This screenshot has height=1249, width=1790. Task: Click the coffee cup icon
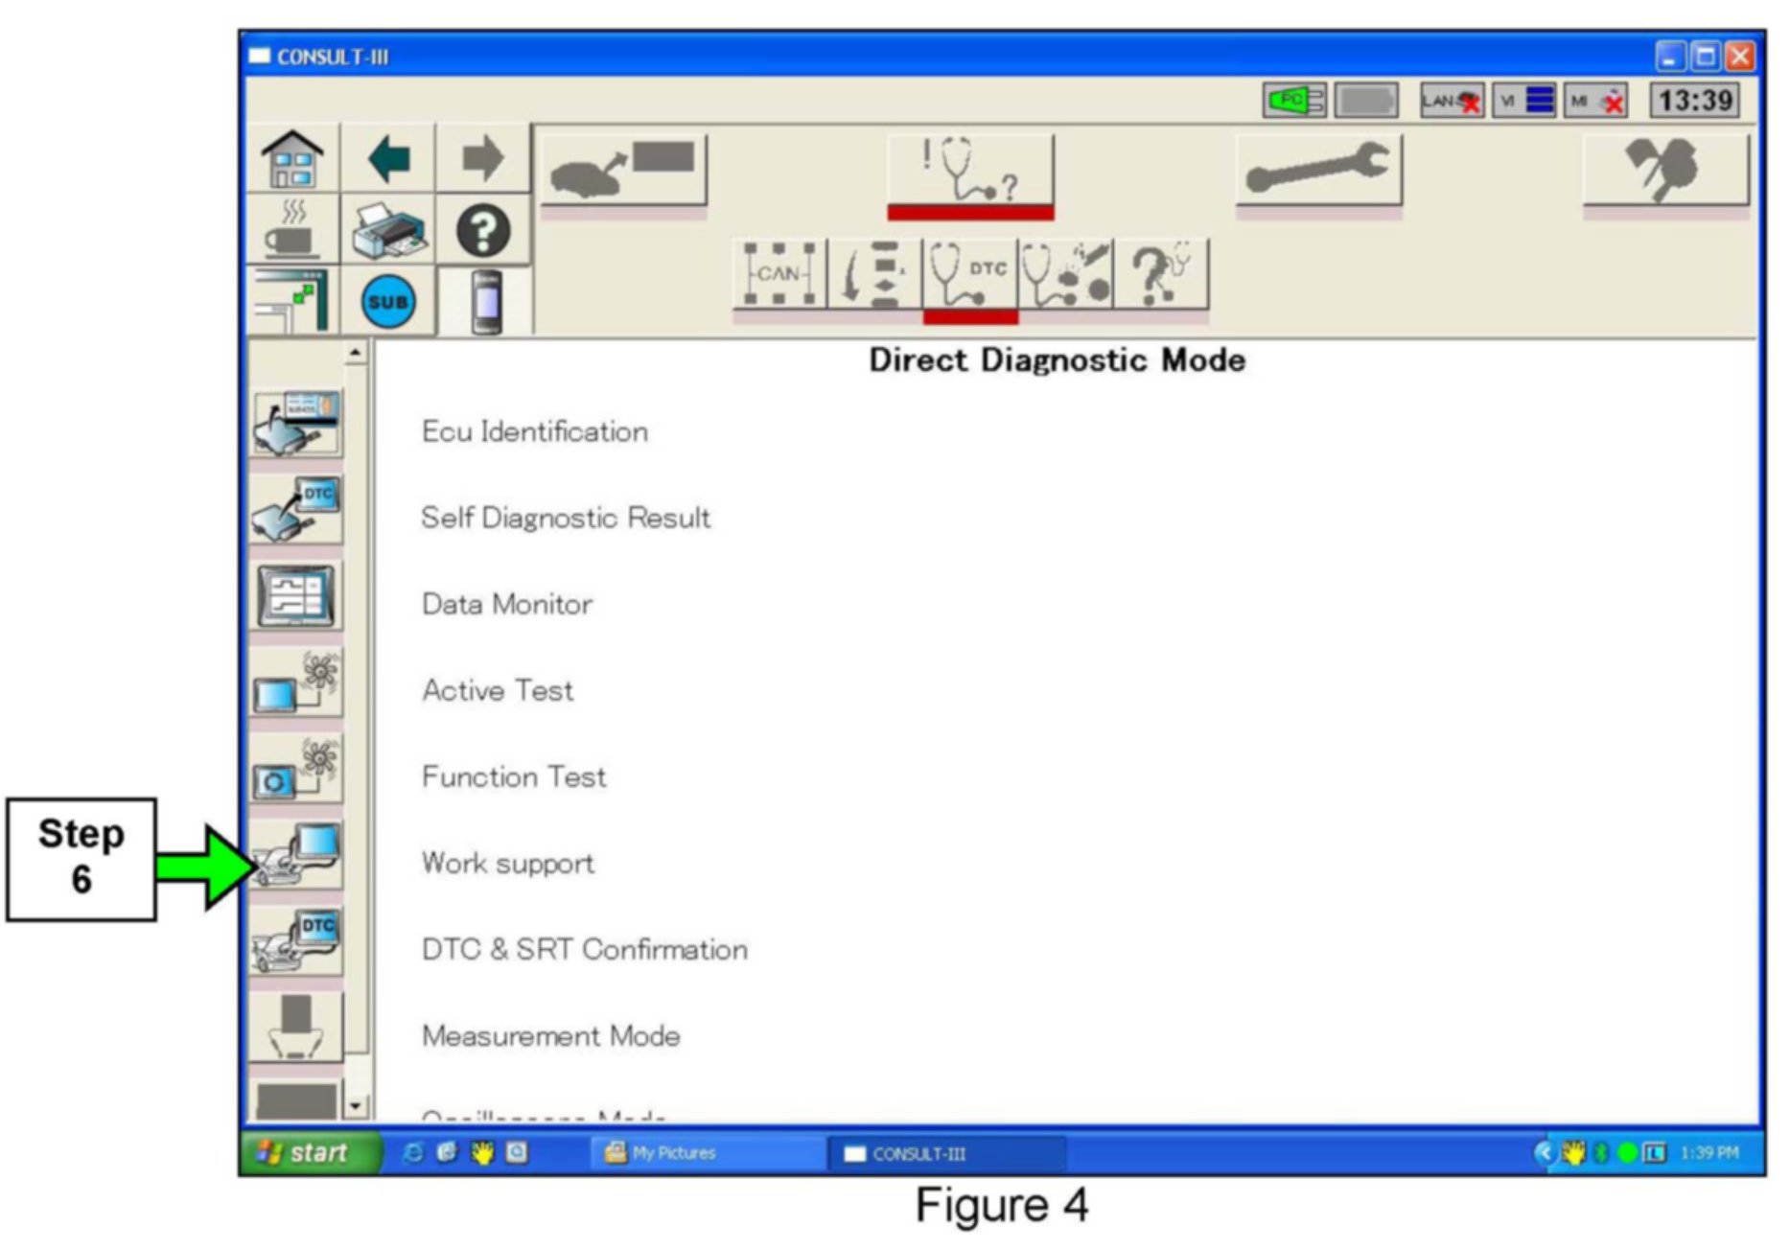[292, 231]
